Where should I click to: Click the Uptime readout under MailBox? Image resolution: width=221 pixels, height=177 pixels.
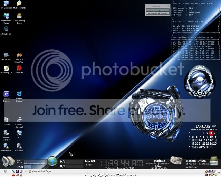[x=159, y=167]
